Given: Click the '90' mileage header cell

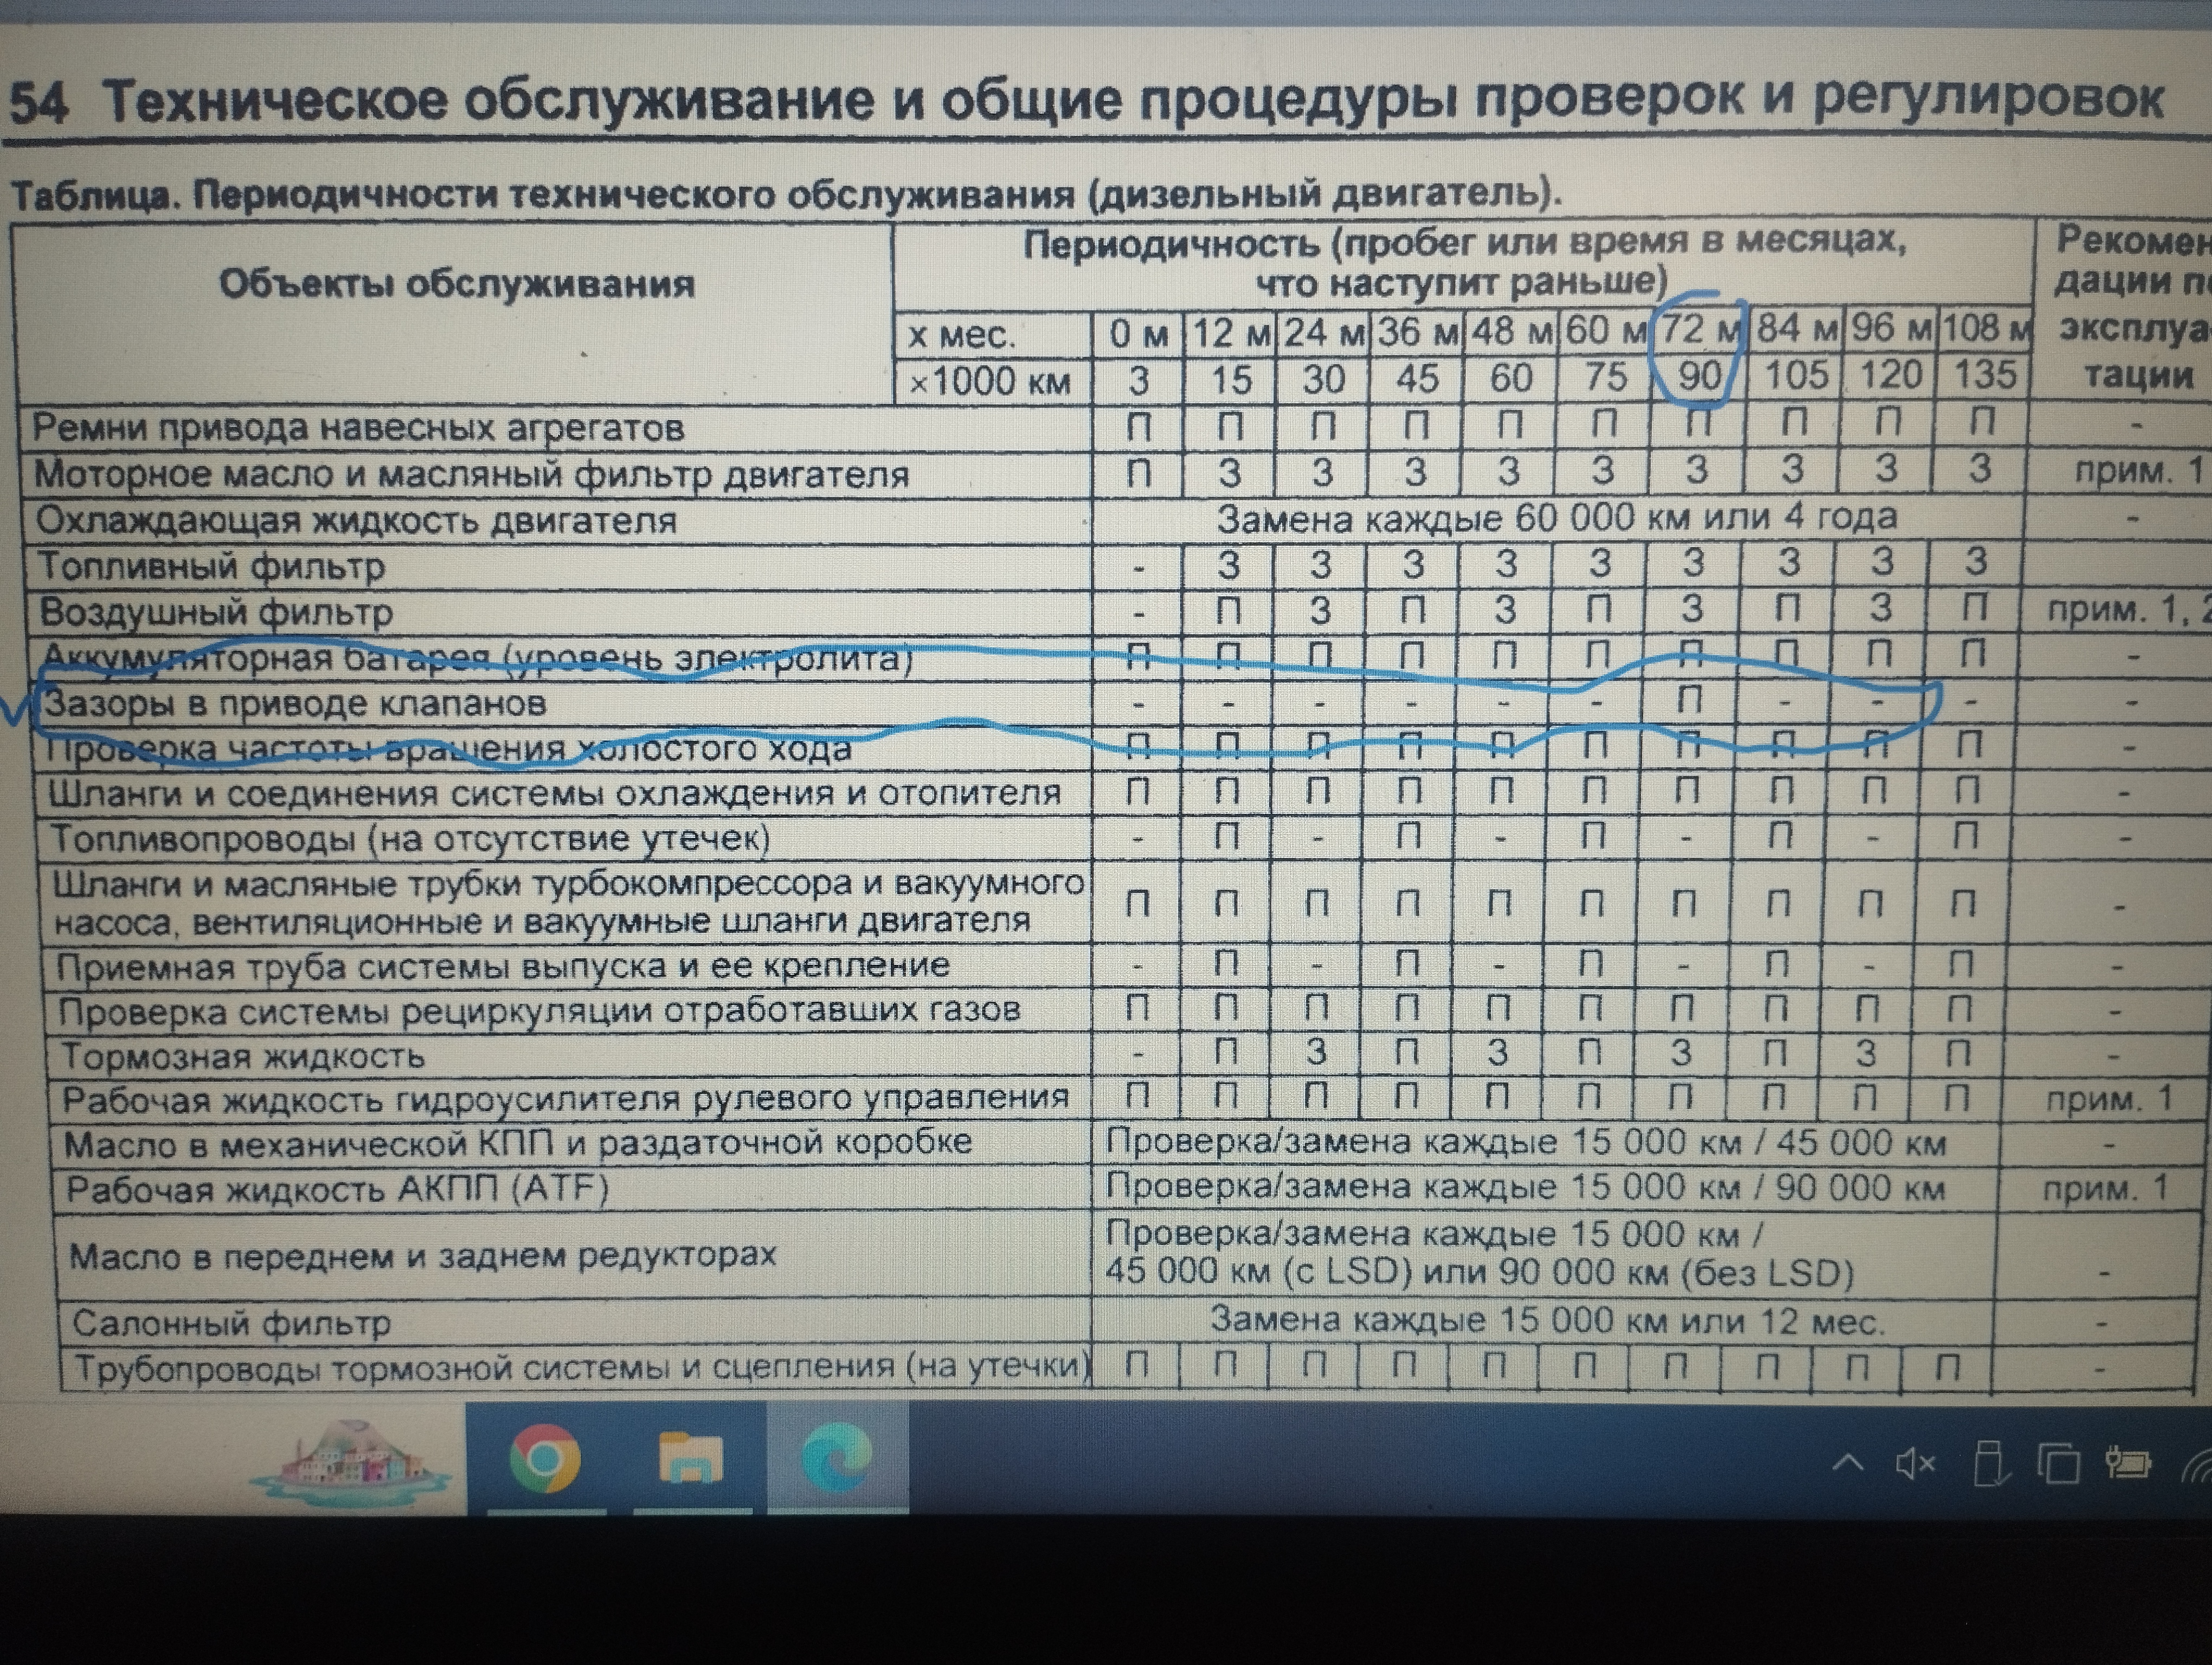Looking at the screenshot, I should click(1699, 376).
